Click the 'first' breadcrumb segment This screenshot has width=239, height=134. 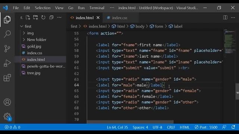(74, 26)
